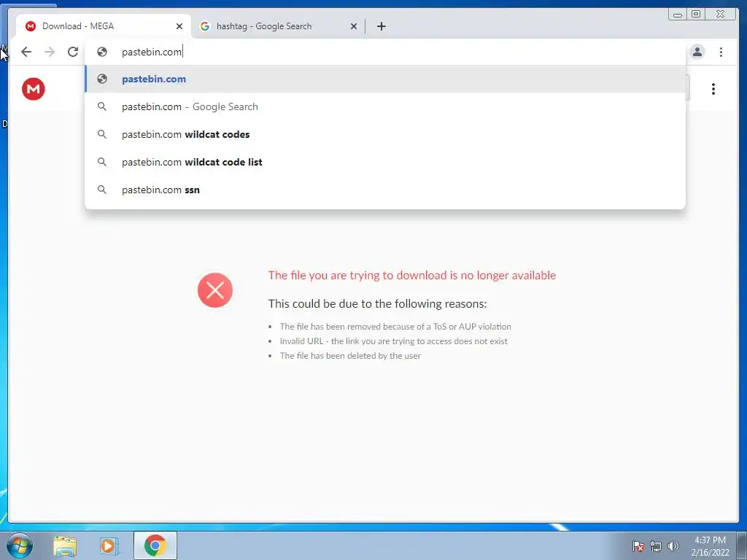Click 'The file you are trying to download' message
Image resolution: width=747 pixels, height=560 pixels.
point(412,275)
